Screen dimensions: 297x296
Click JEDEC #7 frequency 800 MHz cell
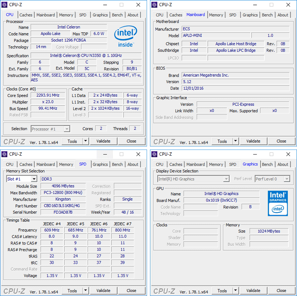click(122, 230)
